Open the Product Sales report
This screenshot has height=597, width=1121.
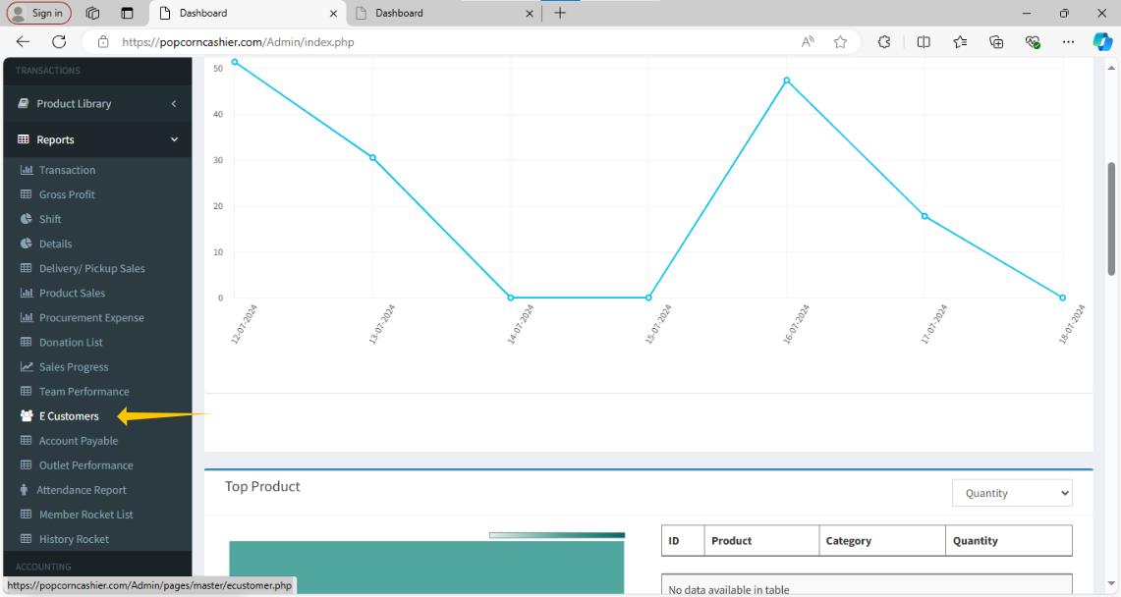(72, 293)
